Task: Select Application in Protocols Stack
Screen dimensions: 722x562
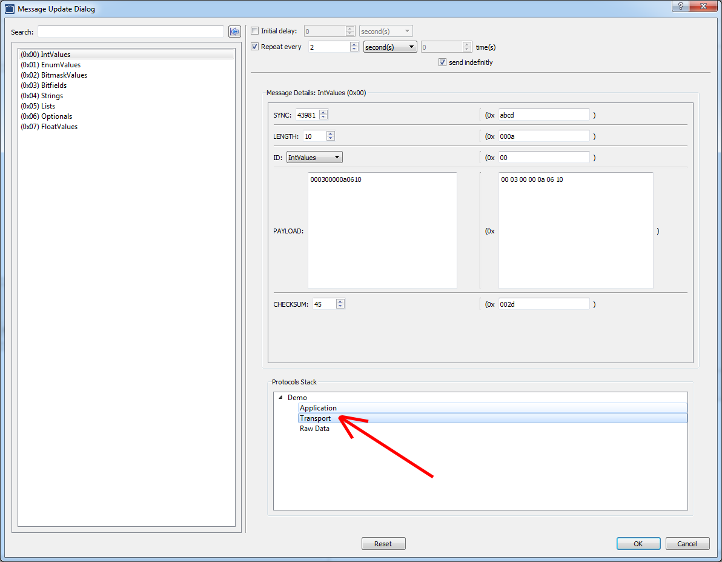Action: 318,408
